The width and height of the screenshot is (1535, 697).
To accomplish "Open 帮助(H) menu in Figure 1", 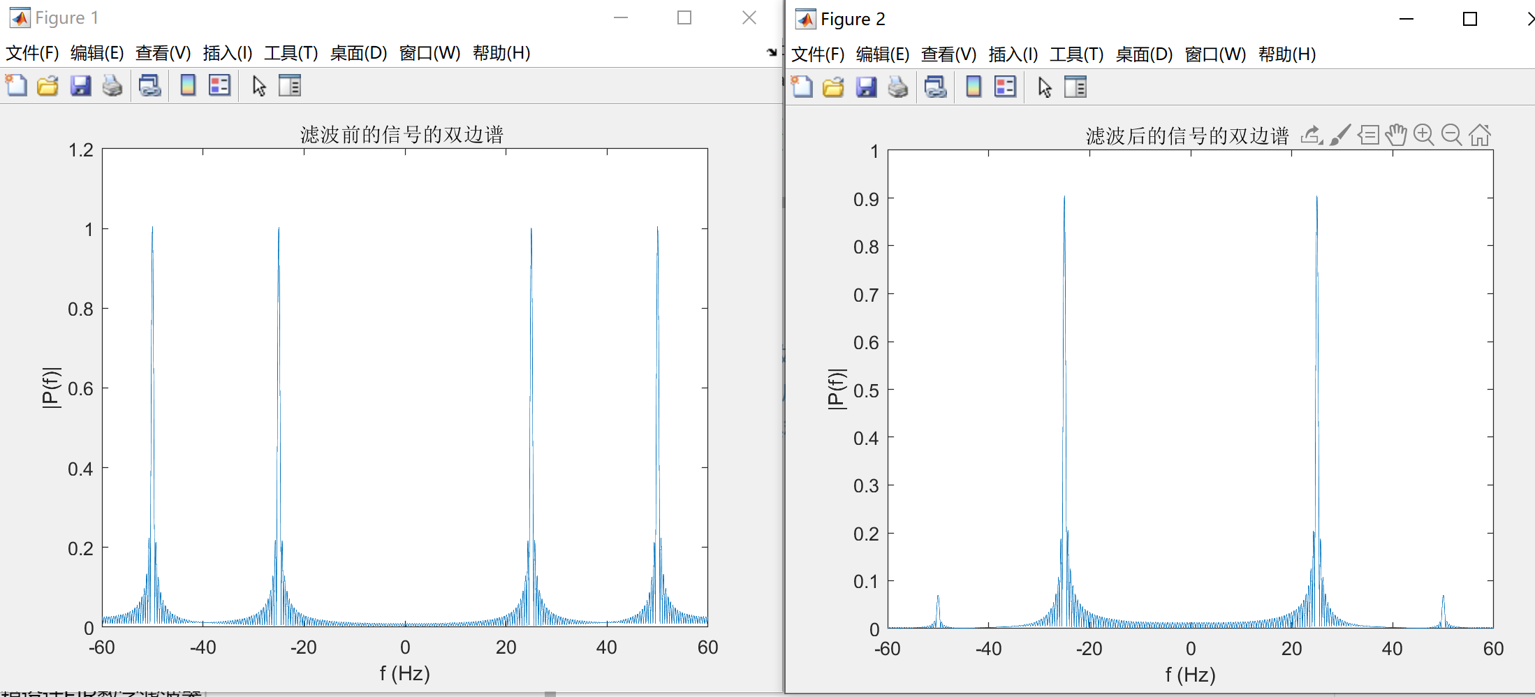I will 501,53.
